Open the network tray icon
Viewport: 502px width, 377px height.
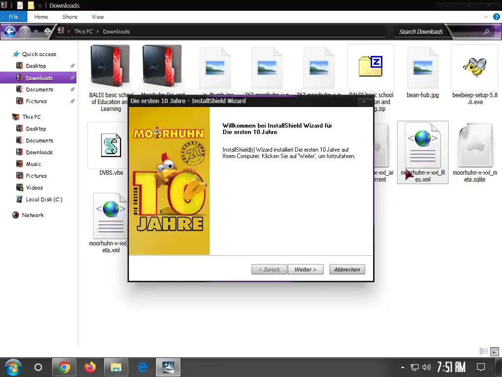[415, 367]
